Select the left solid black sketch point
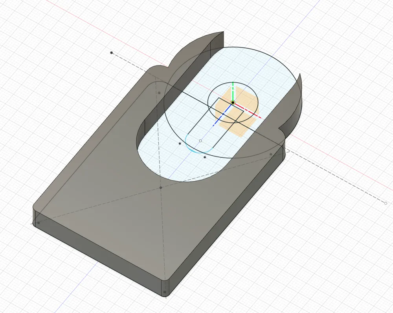 coord(180,144)
